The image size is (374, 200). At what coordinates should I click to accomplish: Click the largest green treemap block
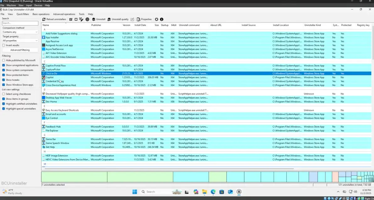click(x=74, y=177)
